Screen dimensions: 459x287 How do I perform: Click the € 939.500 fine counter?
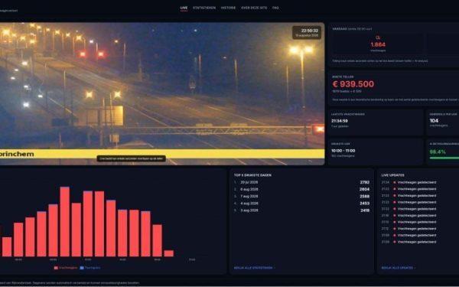(353, 84)
